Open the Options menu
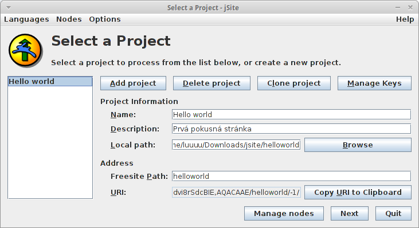This screenshot has height=228, width=419. (105, 19)
